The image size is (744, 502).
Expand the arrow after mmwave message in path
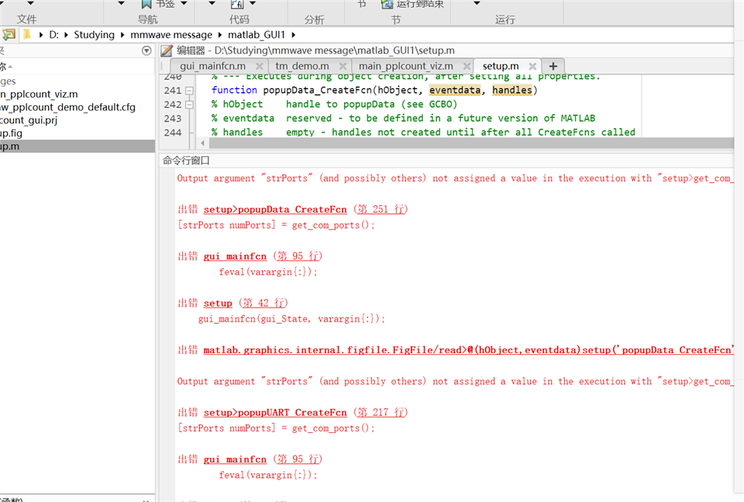pyautogui.click(x=219, y=35)
